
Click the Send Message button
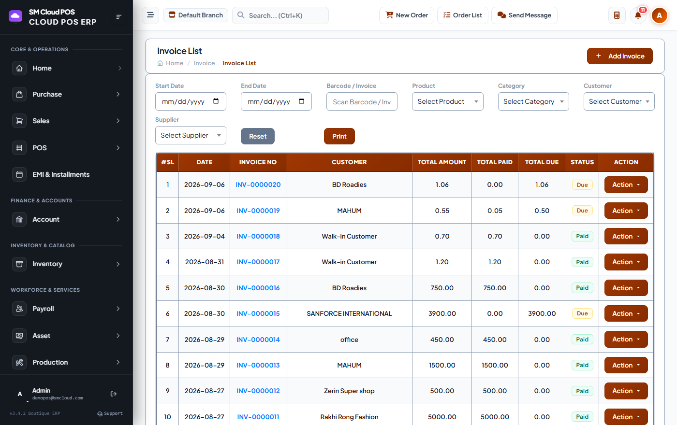click(x=524, y=15)
